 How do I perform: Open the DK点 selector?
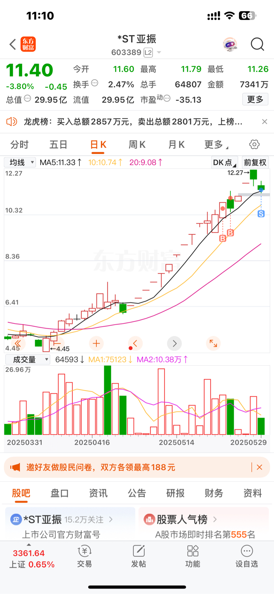click(224, 163)
